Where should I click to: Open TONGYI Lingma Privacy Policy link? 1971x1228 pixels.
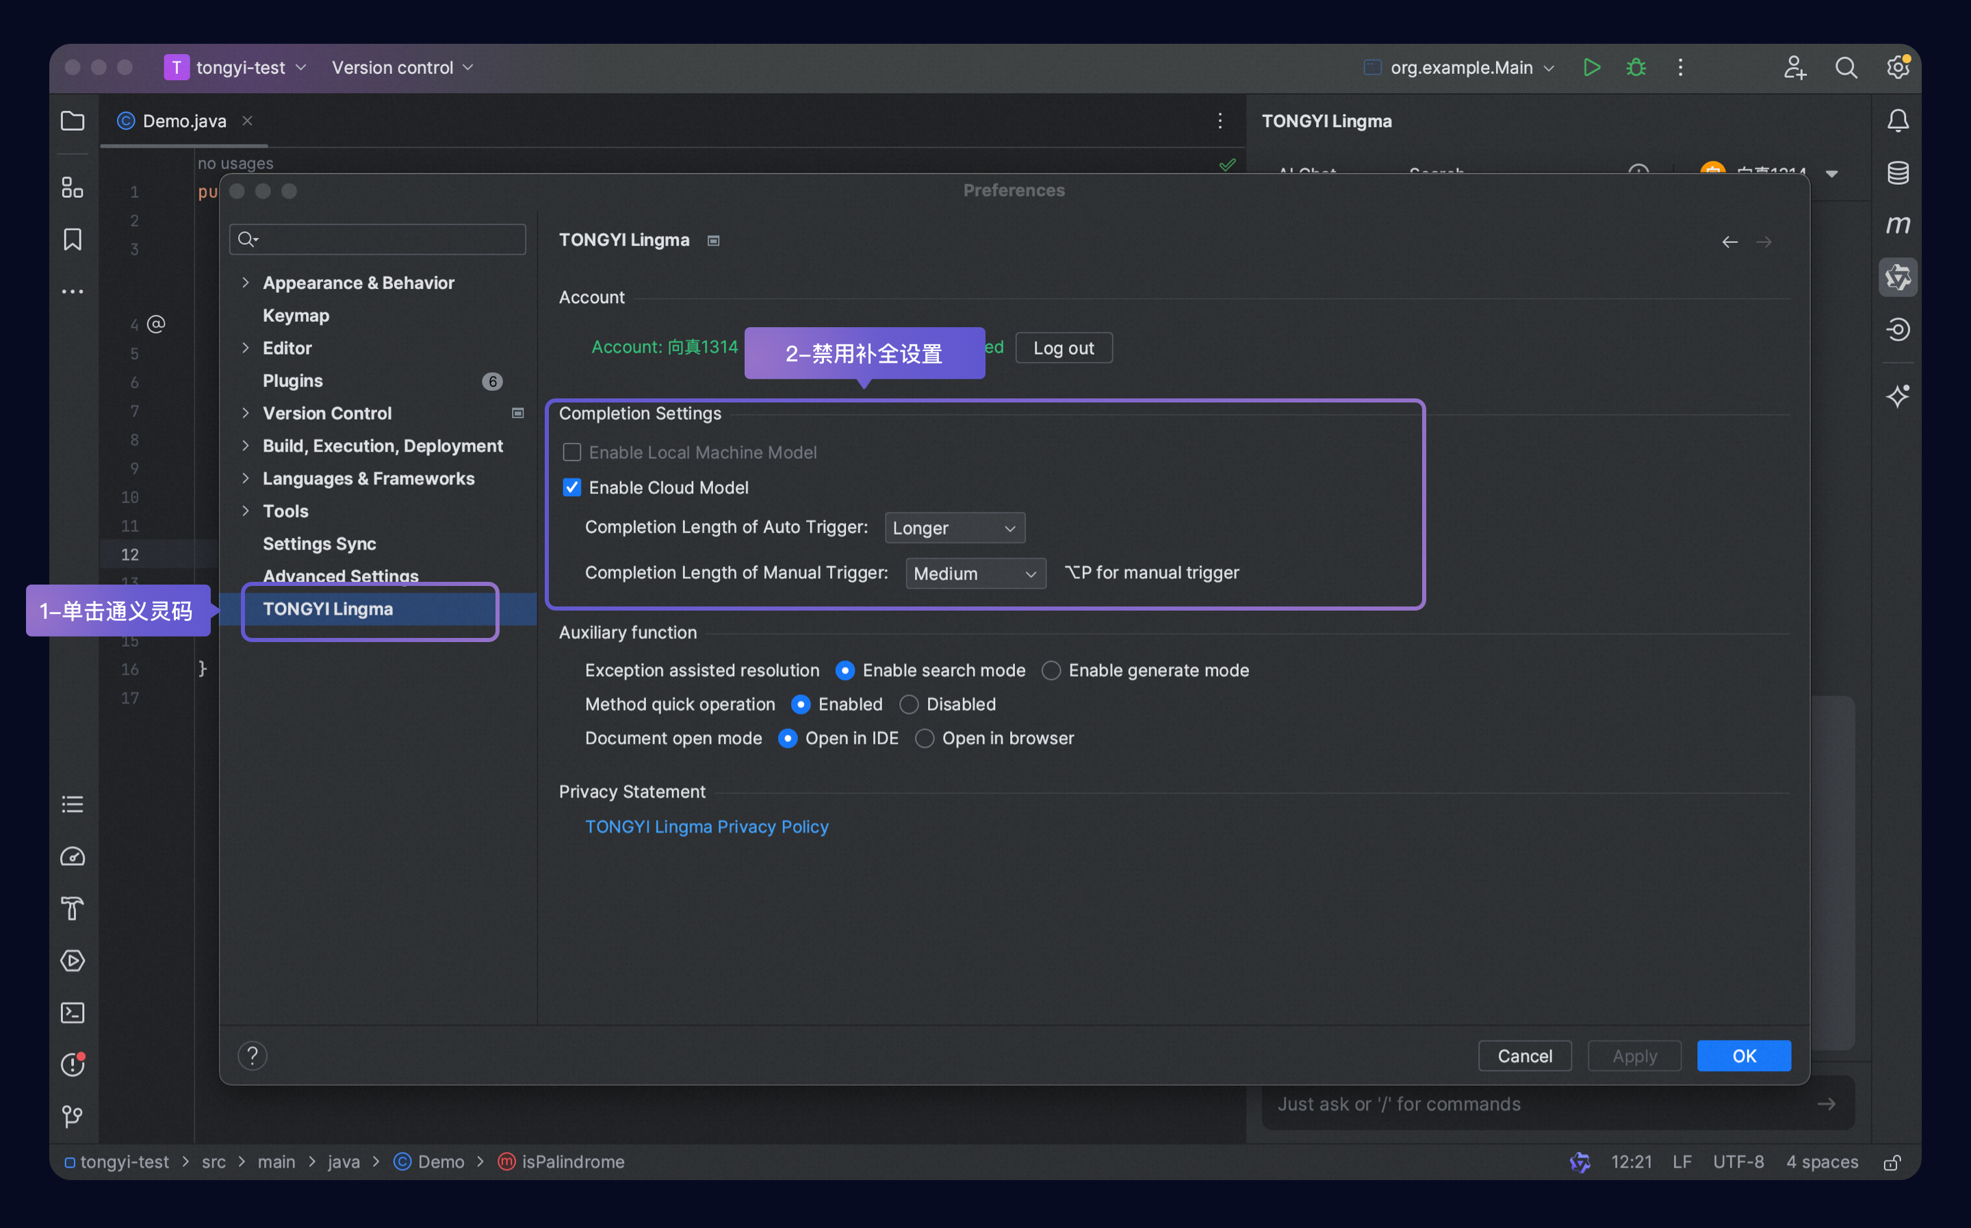pos(706,827)
